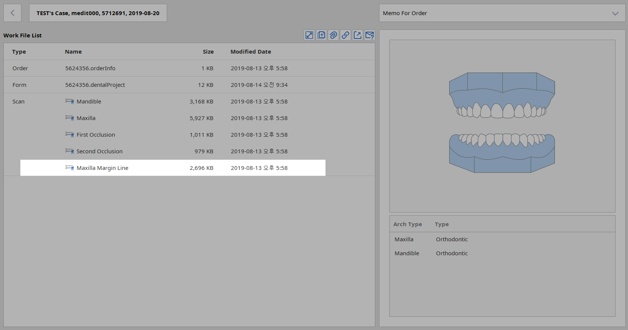This screenshot has width=628, height=330.
Task: Click the scan icon beside Mandible
Action: coord(69,101)
